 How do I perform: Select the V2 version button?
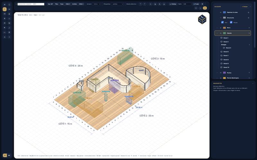pyautogui.click(x=9, y=156)
